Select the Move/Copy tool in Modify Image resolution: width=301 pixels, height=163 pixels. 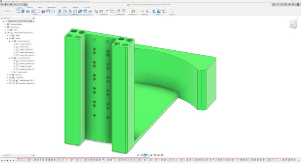90,11
